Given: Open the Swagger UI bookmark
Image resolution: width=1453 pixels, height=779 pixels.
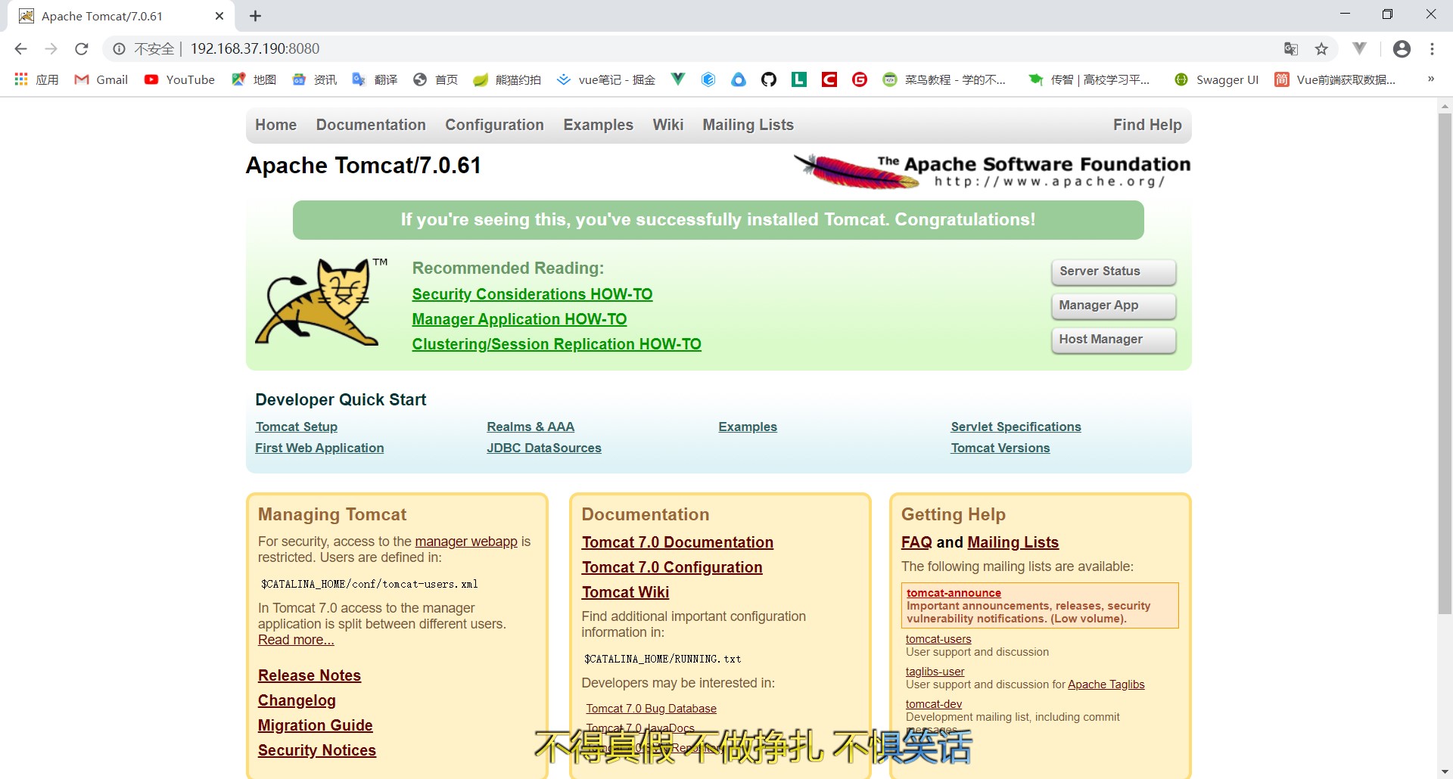Looking at the screenshot, I should 1216,79.
